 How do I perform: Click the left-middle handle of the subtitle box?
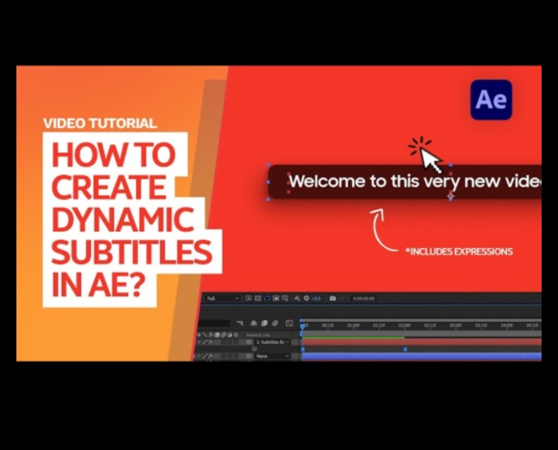[268, 182]
